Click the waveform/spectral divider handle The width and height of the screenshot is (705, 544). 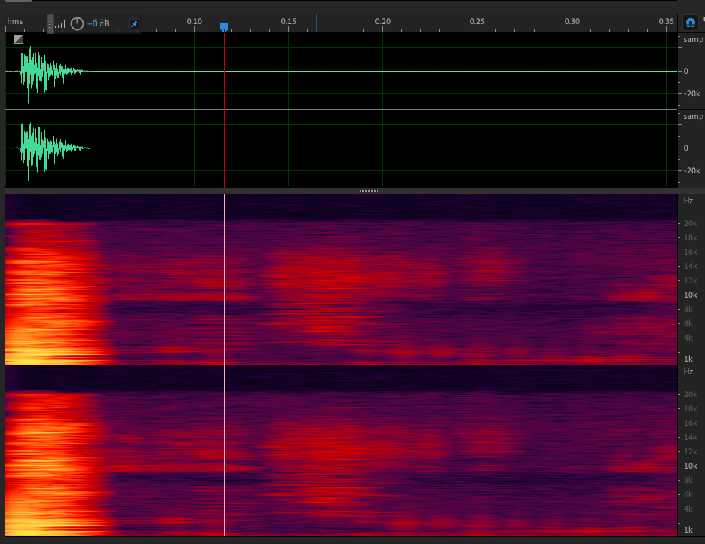(369, 191)
